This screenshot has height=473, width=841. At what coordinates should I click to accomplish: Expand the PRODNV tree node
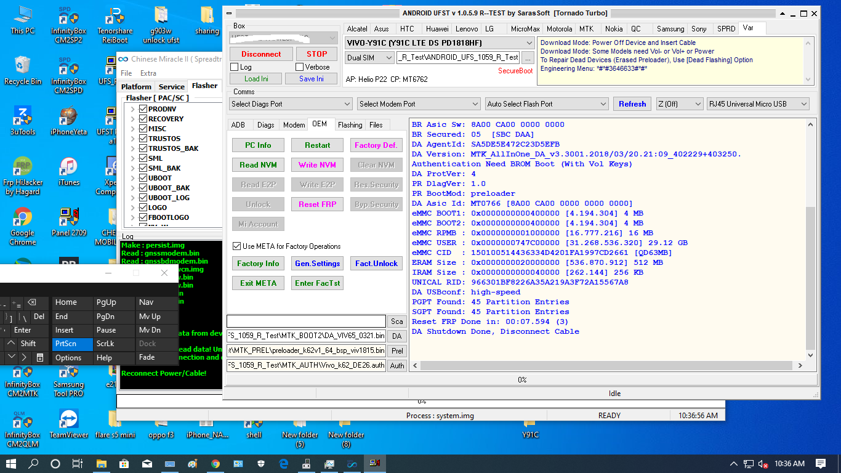pos(132,109)
